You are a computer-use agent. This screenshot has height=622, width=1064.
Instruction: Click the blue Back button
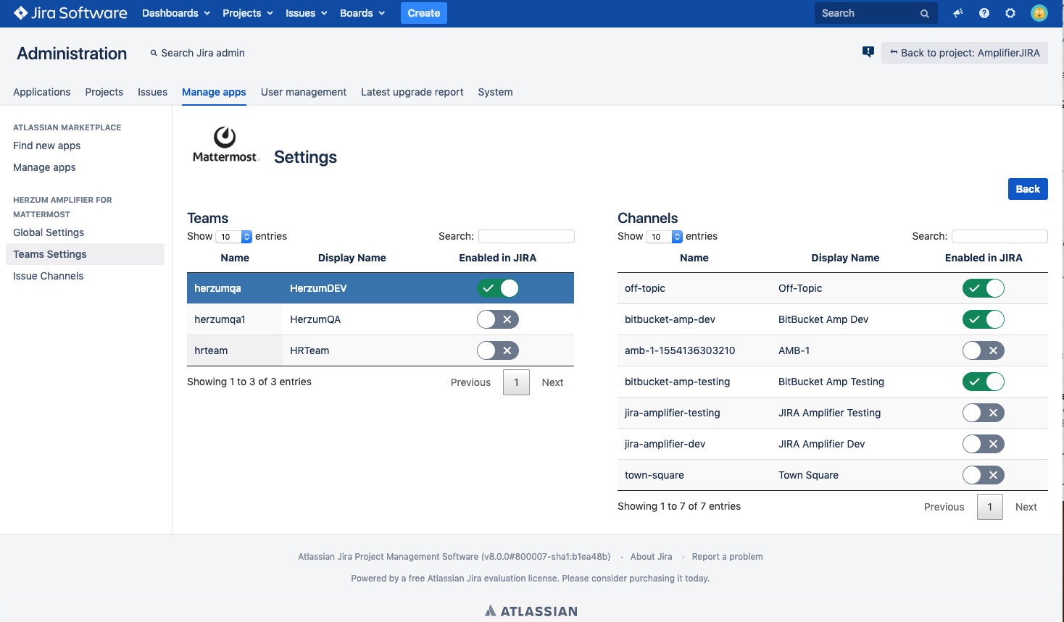[1027, 189]
